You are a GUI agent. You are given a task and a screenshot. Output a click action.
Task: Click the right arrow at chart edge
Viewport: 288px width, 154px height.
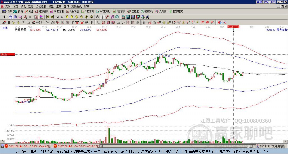pos(285,141)
